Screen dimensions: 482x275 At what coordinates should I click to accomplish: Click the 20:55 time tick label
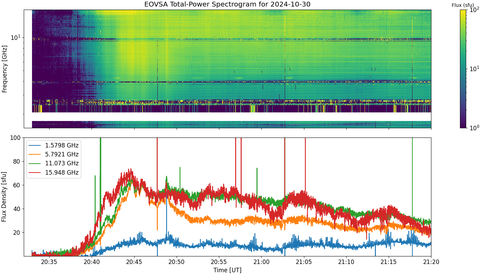pos(219,262)
